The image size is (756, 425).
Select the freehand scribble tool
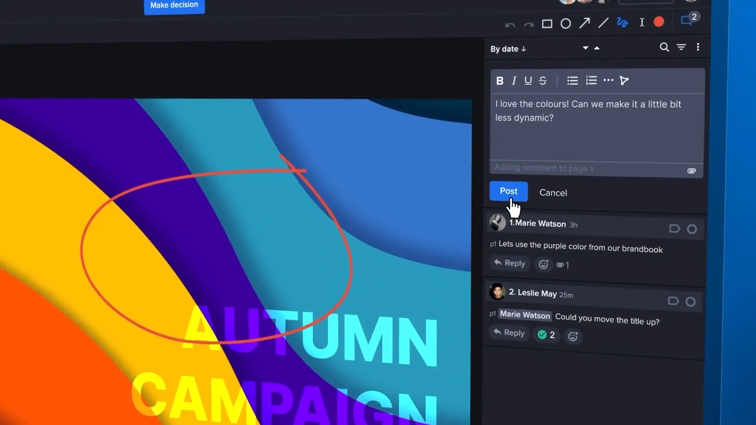622,22
